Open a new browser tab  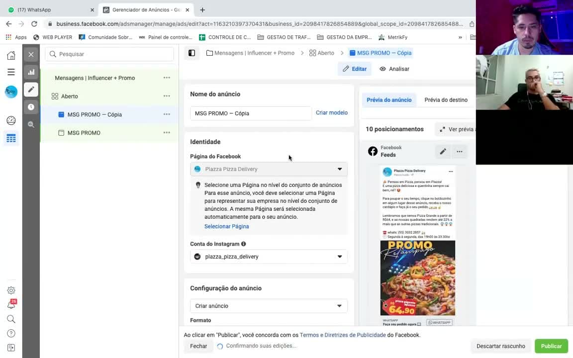coord(202,10)
